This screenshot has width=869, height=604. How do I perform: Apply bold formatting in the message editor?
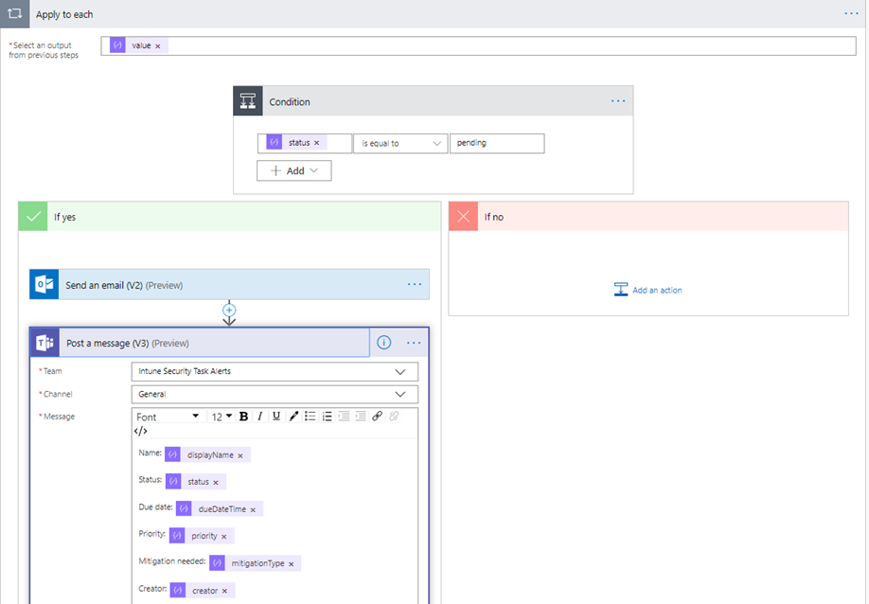[x=244, y=416]
